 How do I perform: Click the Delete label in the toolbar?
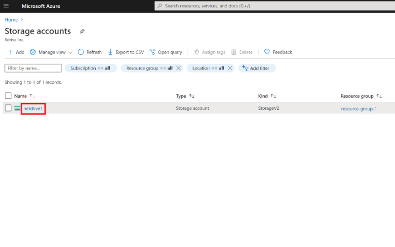tap(246, 52)
